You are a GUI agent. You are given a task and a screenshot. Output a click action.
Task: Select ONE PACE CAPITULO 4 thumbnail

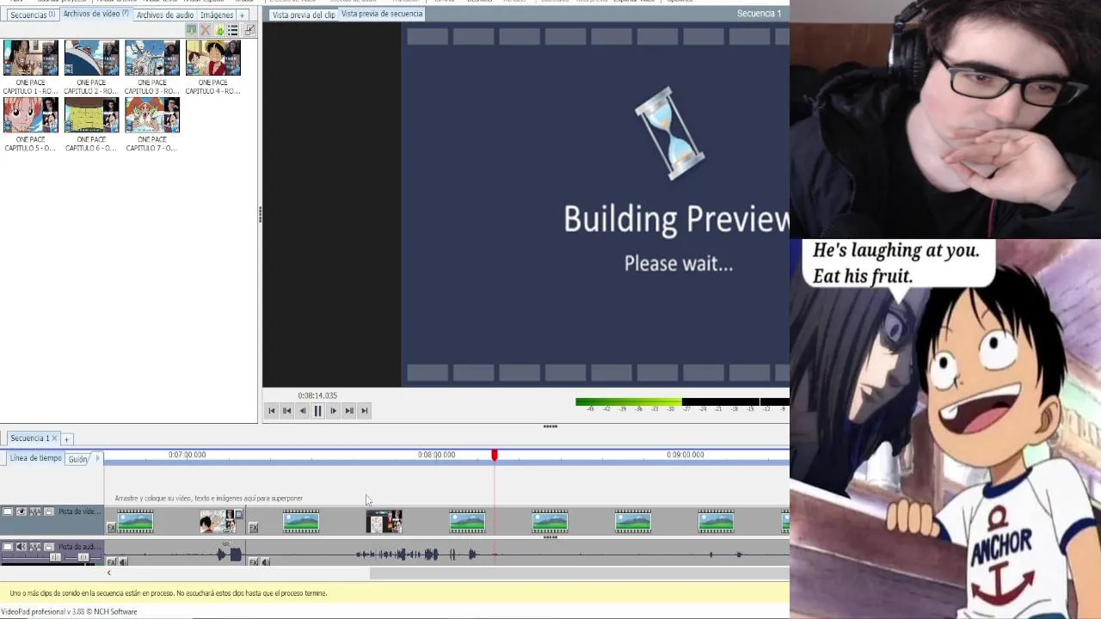click(x=212, y=58)
